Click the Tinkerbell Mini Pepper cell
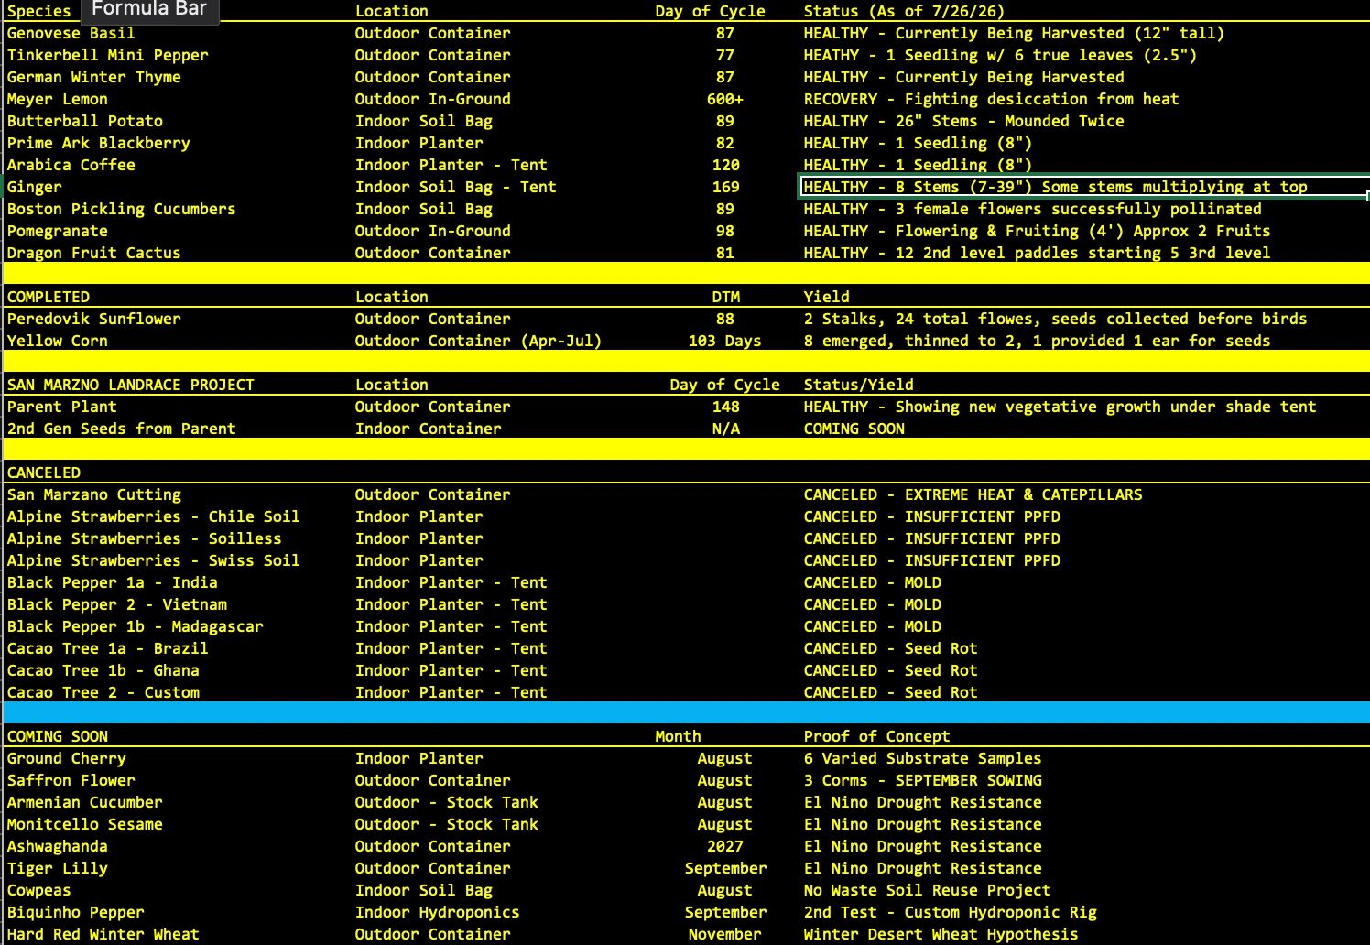The image size is (1370, 945). tap(107, 55)
